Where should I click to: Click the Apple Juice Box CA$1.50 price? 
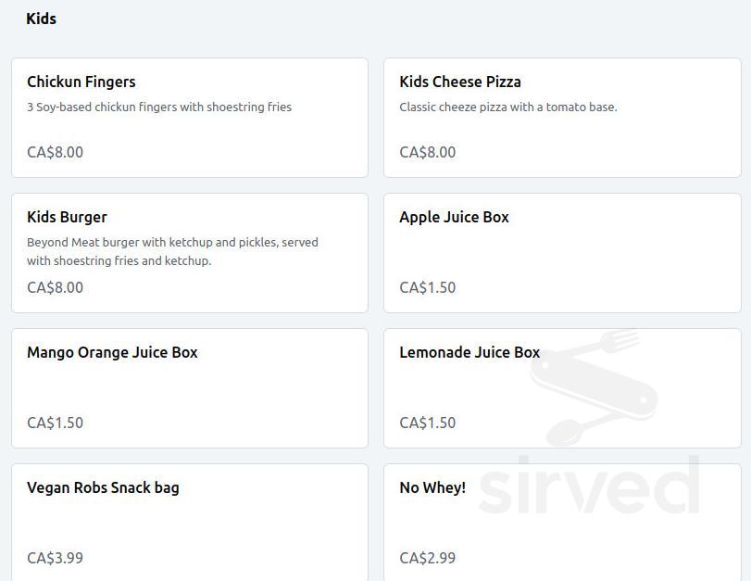pyautogui.click(x=427, y=287)
